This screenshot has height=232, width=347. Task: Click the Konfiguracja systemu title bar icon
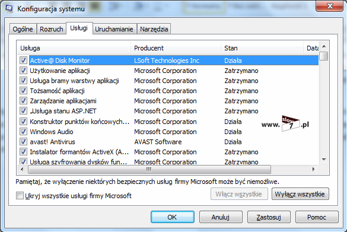9,8
